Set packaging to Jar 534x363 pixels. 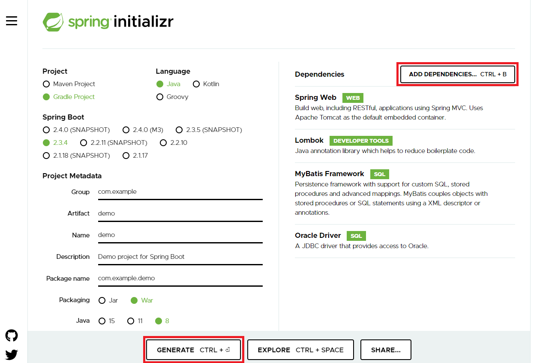tap(108, 300)
